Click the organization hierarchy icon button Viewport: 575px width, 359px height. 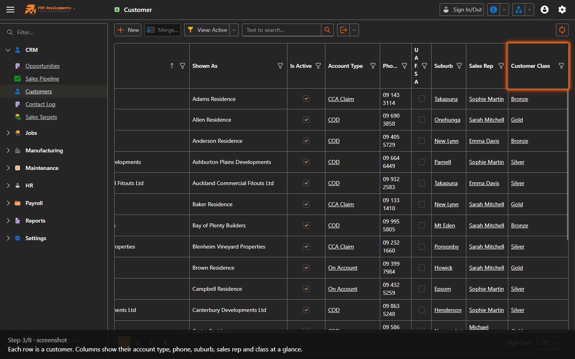point(519,10)
